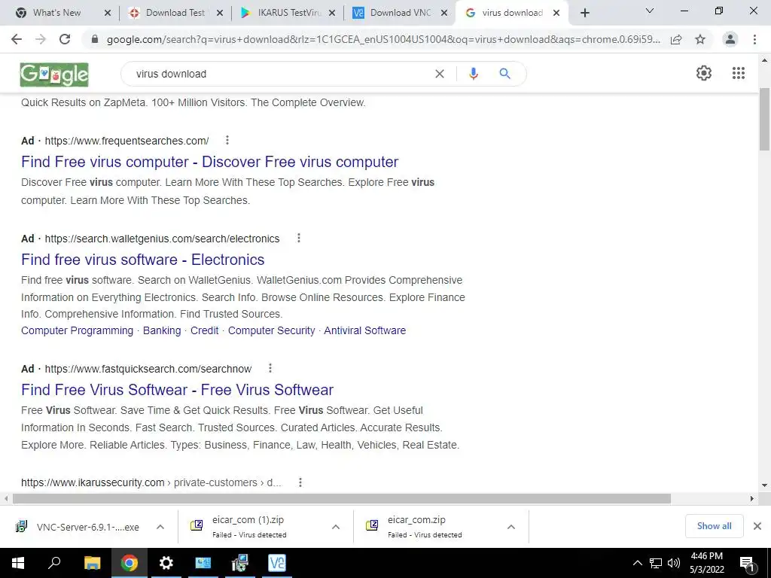Image resolution: width=771 pixels, height=578 pixels.
Task: Bookmark this page with the star icon
Action: (700, 39)
